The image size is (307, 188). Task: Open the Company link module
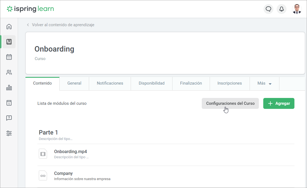coord(63,174)
